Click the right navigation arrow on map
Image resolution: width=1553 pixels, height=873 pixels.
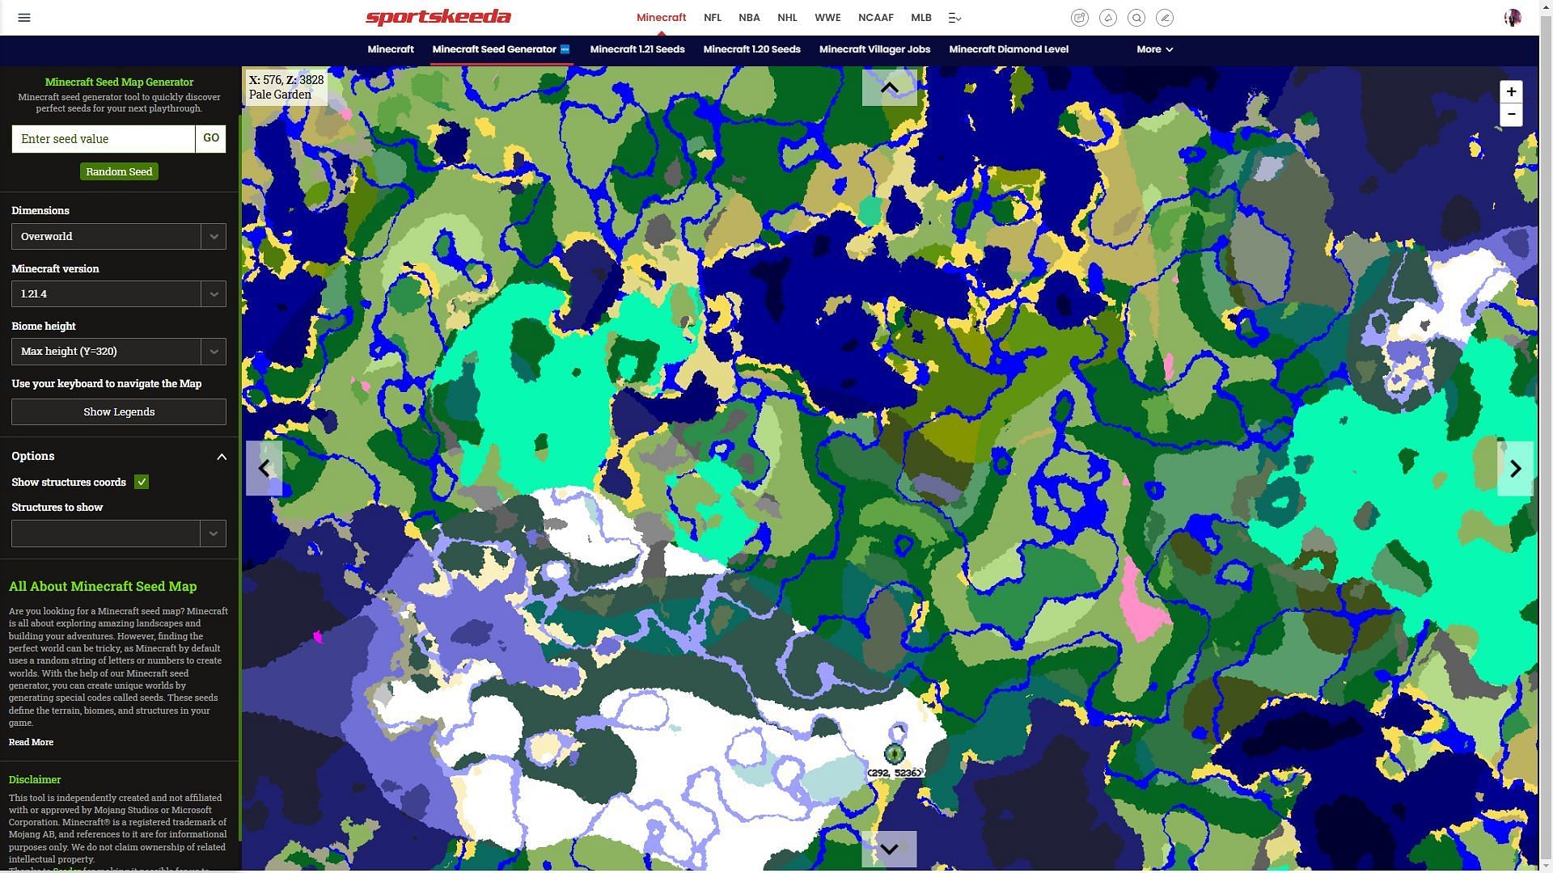click(x=1516, y=469)
